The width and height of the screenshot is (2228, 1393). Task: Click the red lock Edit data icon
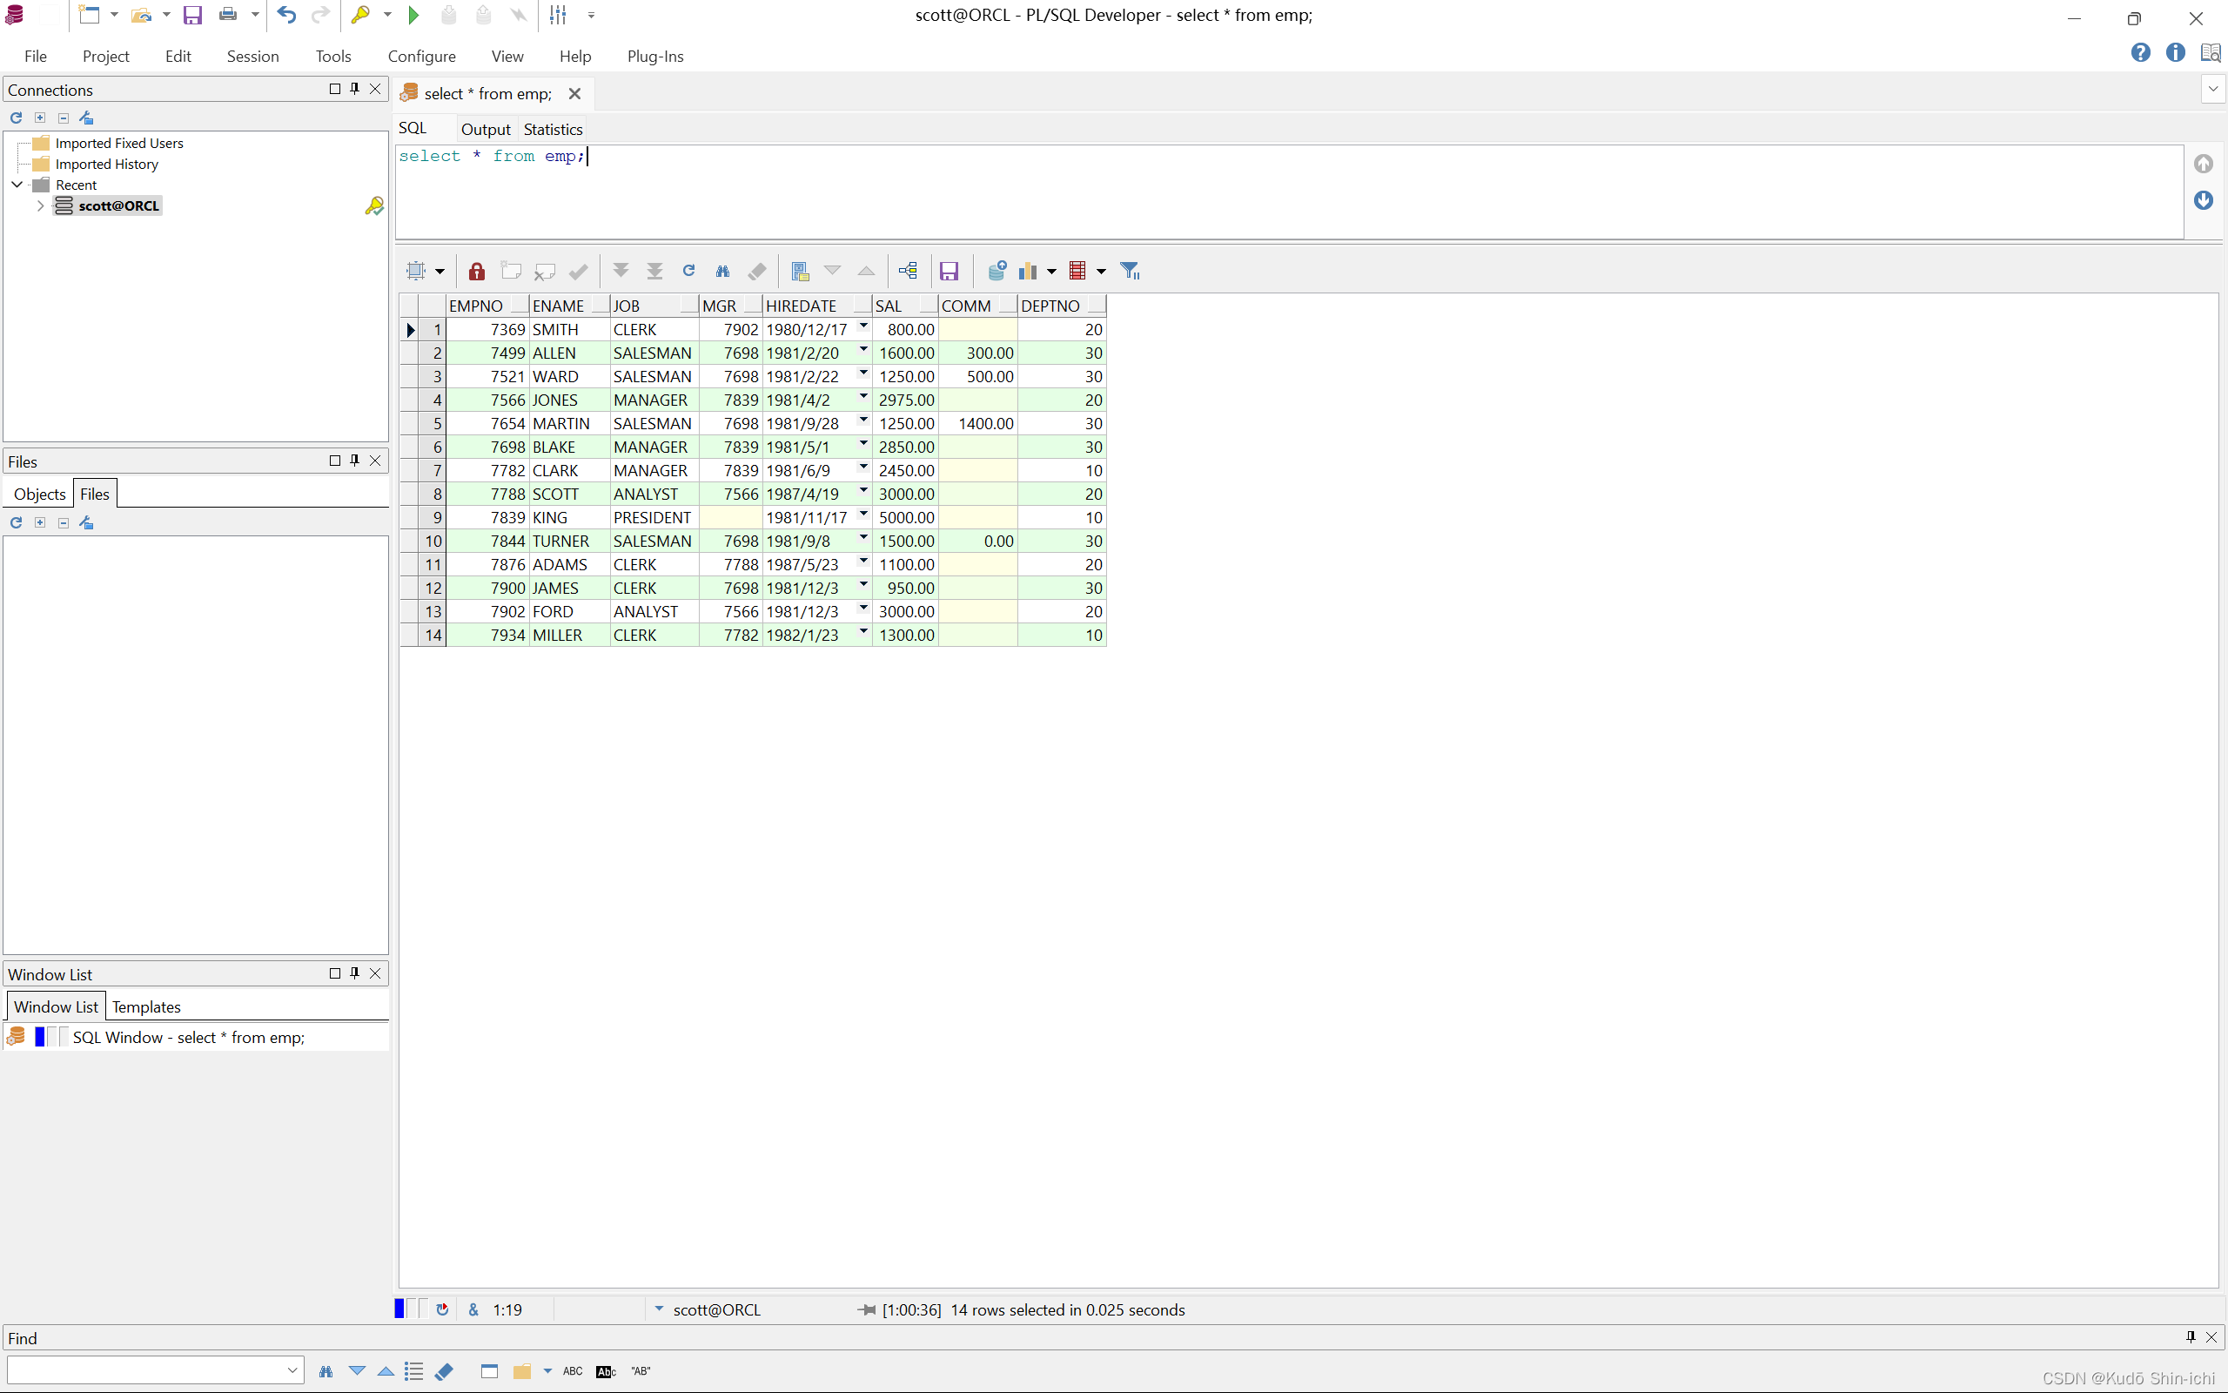[476, 271]
